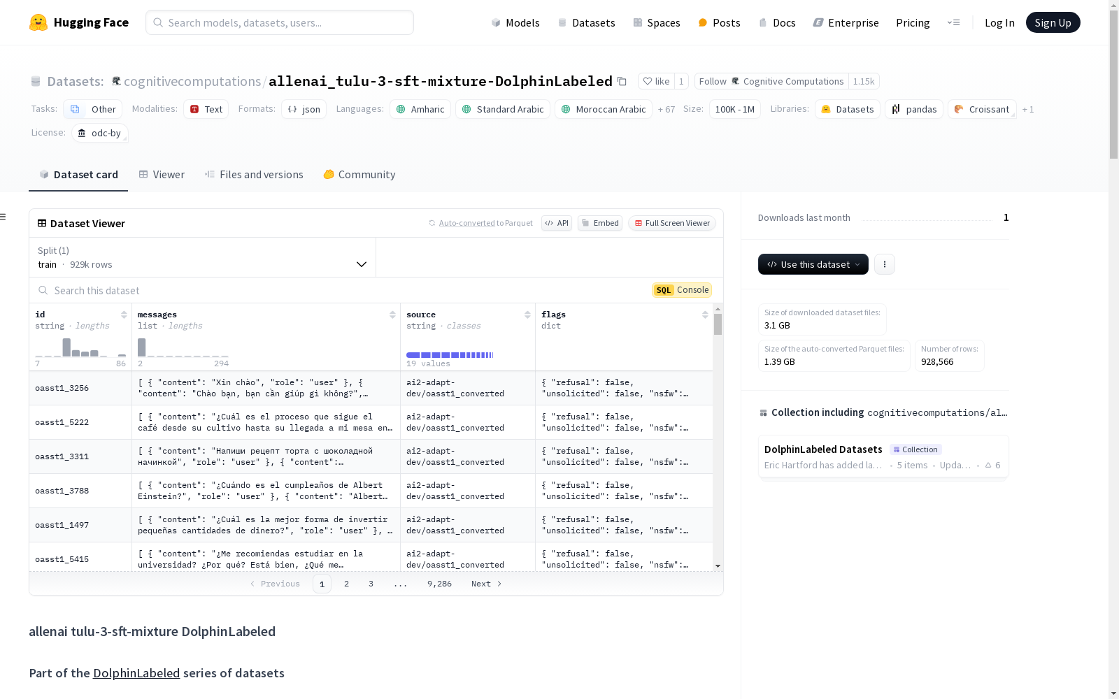The width and height of the screenshot is (1119, 699).
Task: Jump to page 9,286
Action: [x=439, y=584]
